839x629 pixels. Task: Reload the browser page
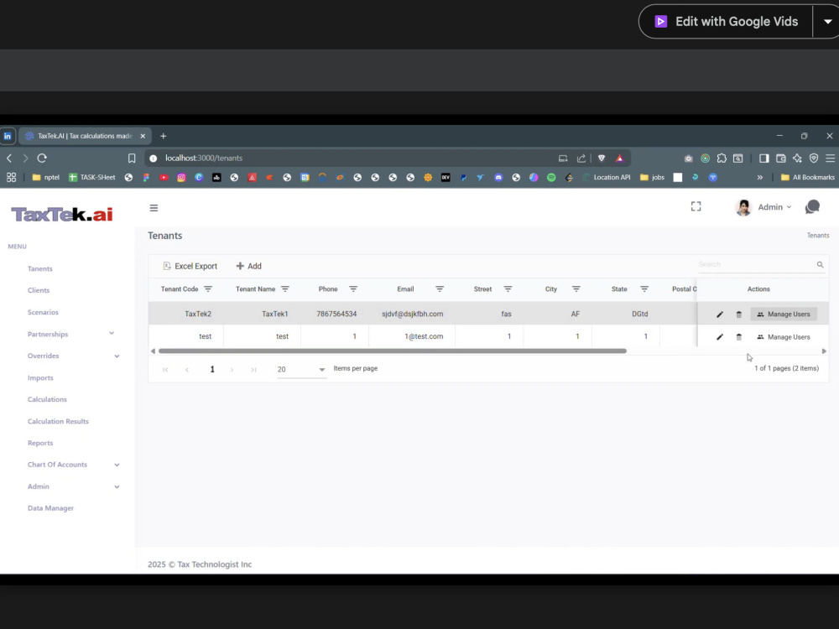point(42,158)
